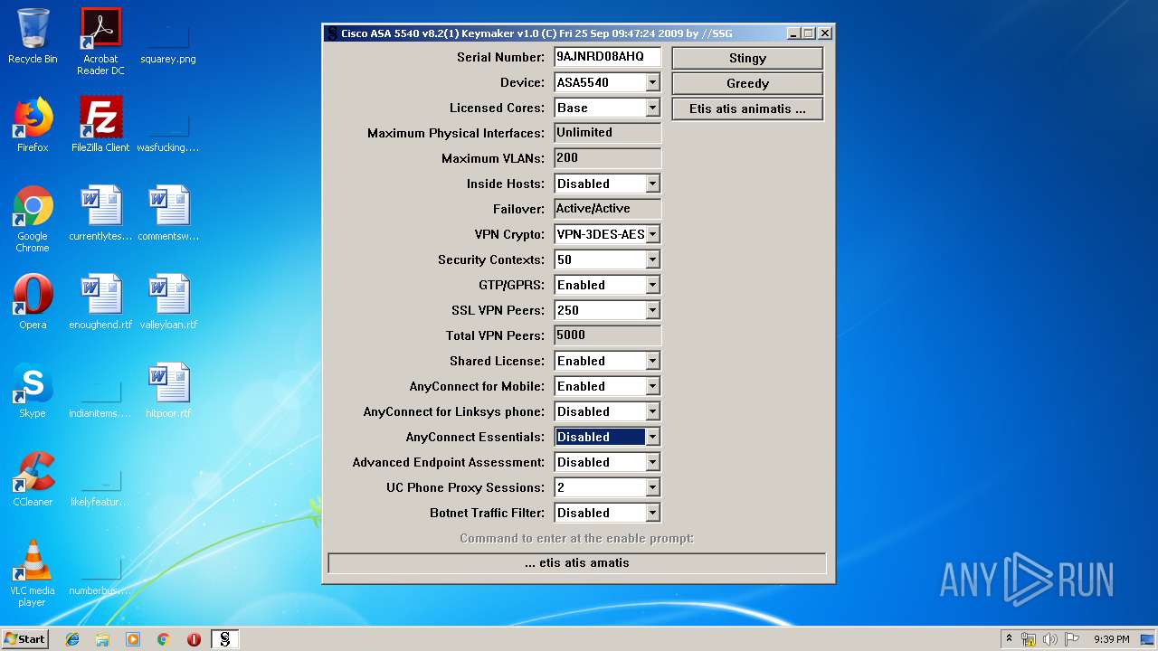This screenshot has width=1158, height=651.
Task: Open the media player taskbar icon
Action: point(133,639)
